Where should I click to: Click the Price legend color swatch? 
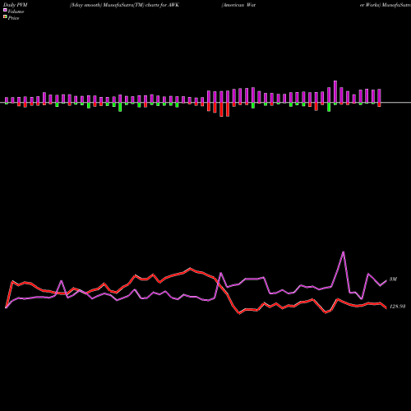(x=5, y=16)
